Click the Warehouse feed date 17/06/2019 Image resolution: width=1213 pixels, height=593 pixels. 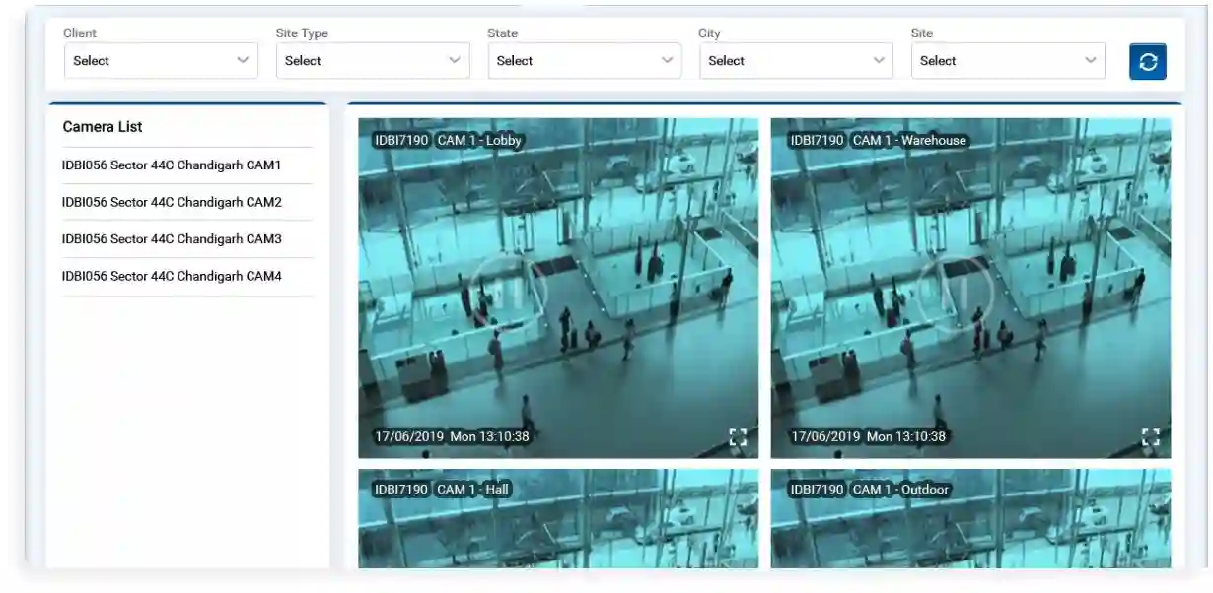pyautogui.click(x=825, y=436)
